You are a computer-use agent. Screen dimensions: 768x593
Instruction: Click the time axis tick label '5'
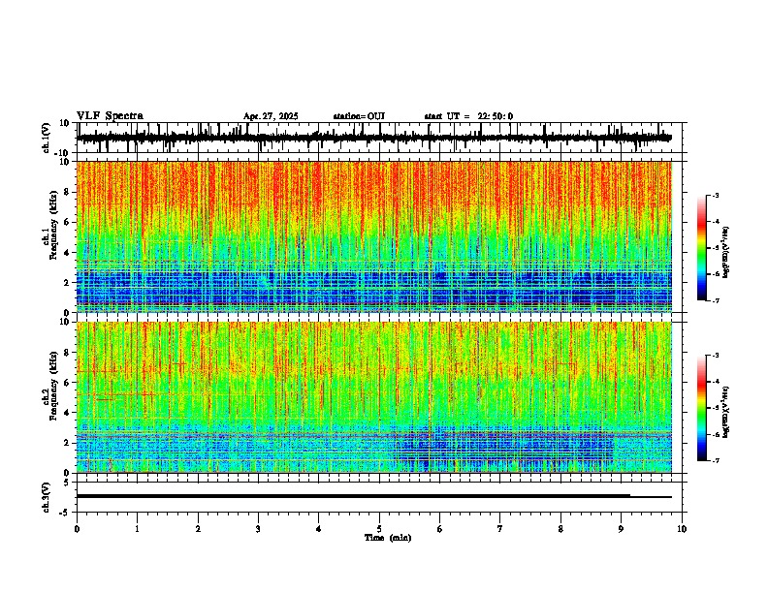379,529
